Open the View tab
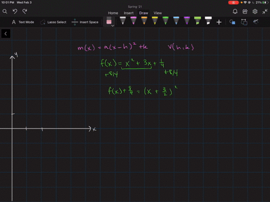Image resolution: width=270 pixels, height=202 pixels. 157,13
